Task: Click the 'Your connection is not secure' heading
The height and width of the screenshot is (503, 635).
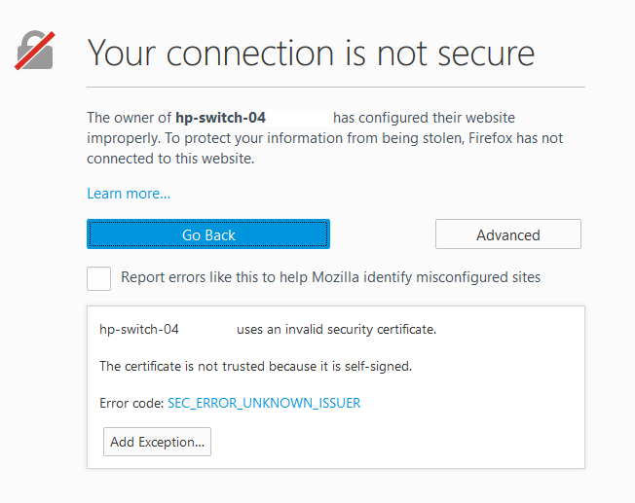Action: (x=311, y=52)
